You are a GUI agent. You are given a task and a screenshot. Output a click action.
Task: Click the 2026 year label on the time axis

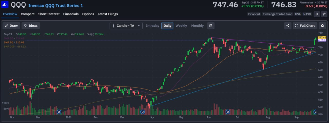tap(68, 118)
